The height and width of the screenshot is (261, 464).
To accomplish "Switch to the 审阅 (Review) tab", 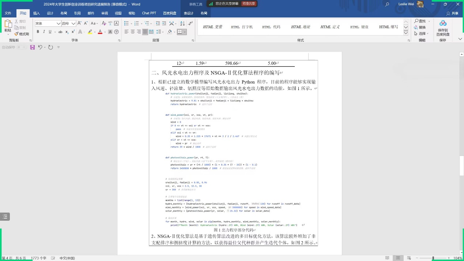I will [x=104, y=13].
